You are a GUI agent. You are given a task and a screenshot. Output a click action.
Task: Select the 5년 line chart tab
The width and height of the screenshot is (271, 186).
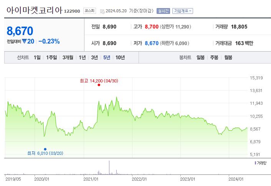coord(107,57)
